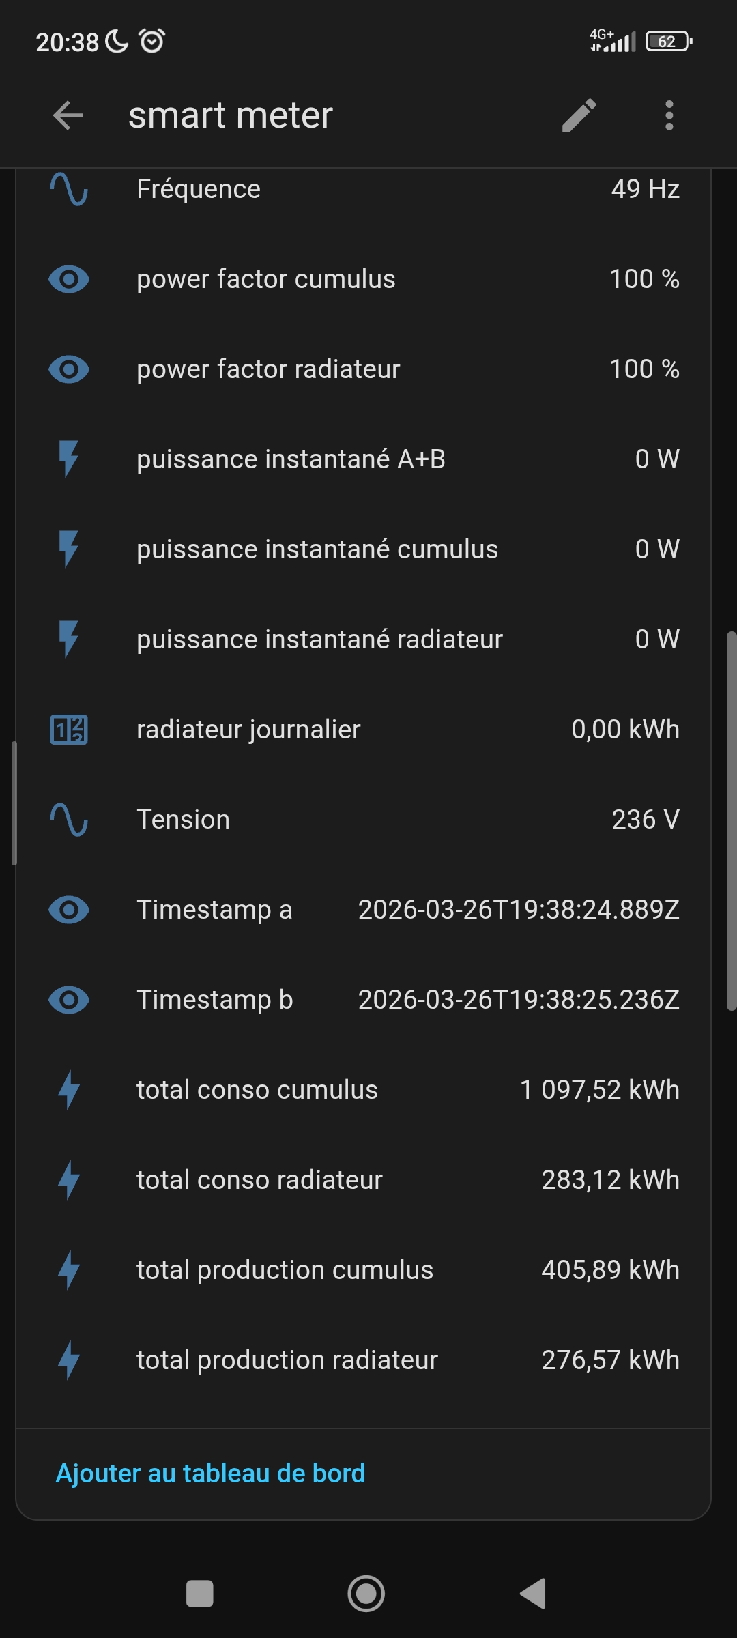
Task: Tap the eye icon for power factor cumulus
Action: point(69,279)
